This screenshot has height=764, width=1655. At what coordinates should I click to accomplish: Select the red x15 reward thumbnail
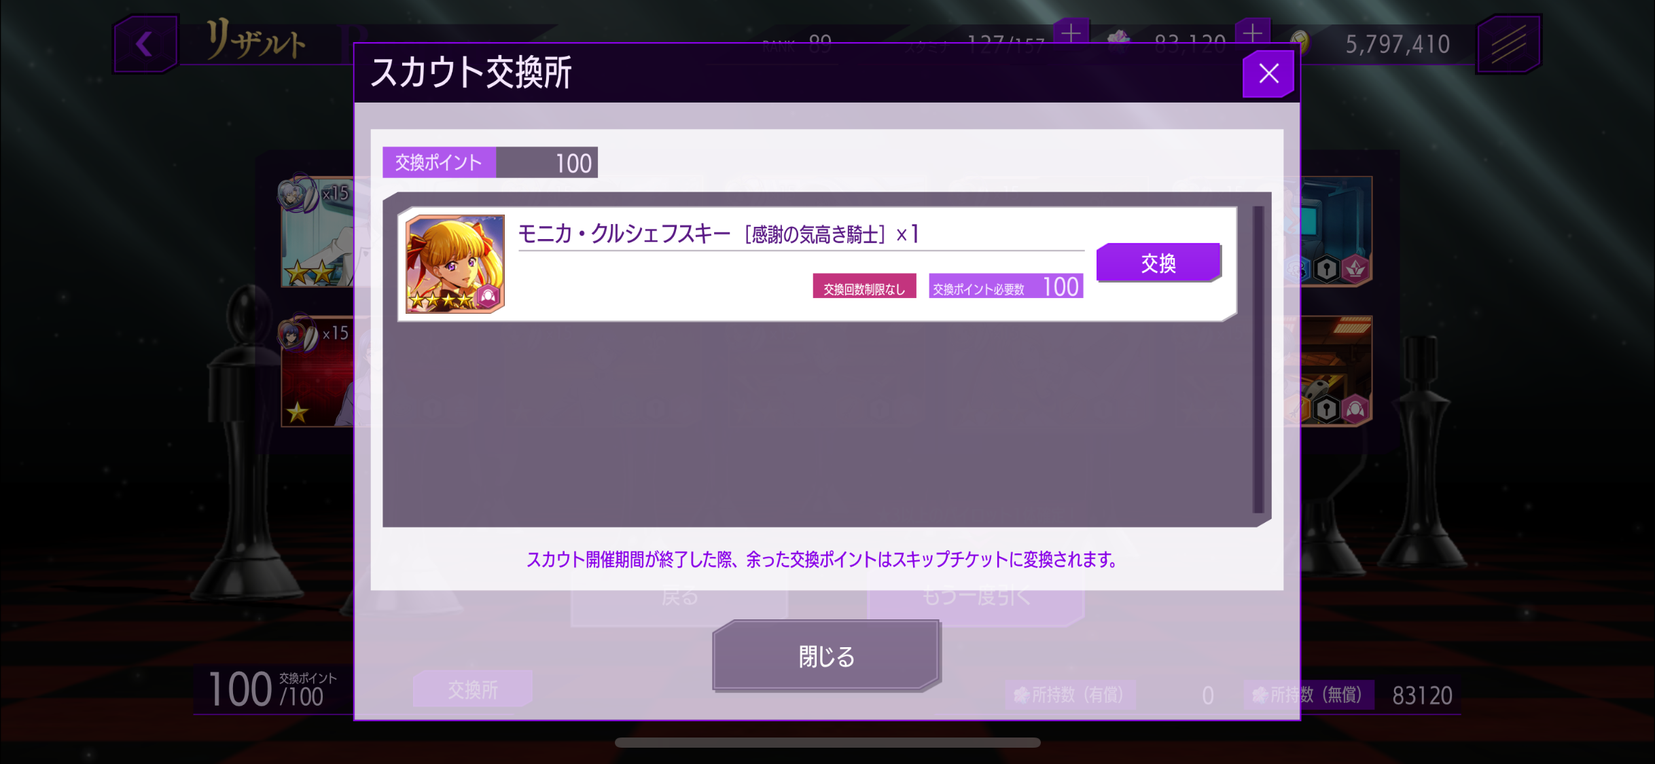317,371
